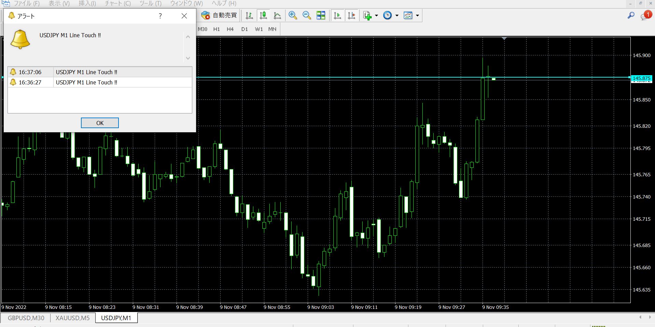Toggle 自動売買 auto trading
The height and width of the screenshot is (327, 655).
219,15
